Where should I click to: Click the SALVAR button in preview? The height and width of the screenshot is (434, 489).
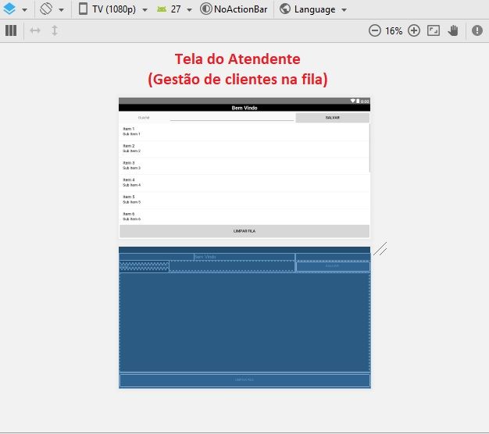pyautogui.click(x=333, y=117)
